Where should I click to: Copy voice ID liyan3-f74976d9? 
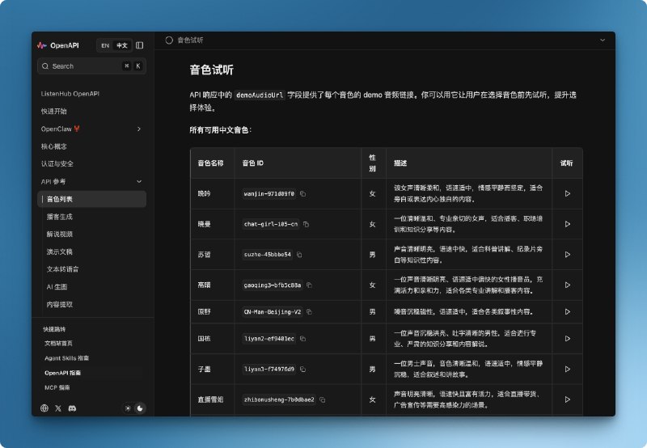click(302, 370)
